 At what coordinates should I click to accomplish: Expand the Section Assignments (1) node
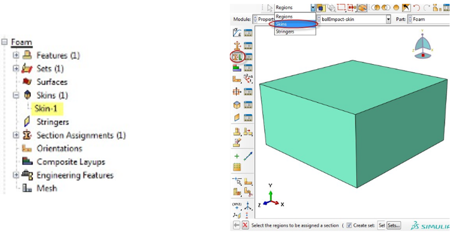[x=16, y=136]
